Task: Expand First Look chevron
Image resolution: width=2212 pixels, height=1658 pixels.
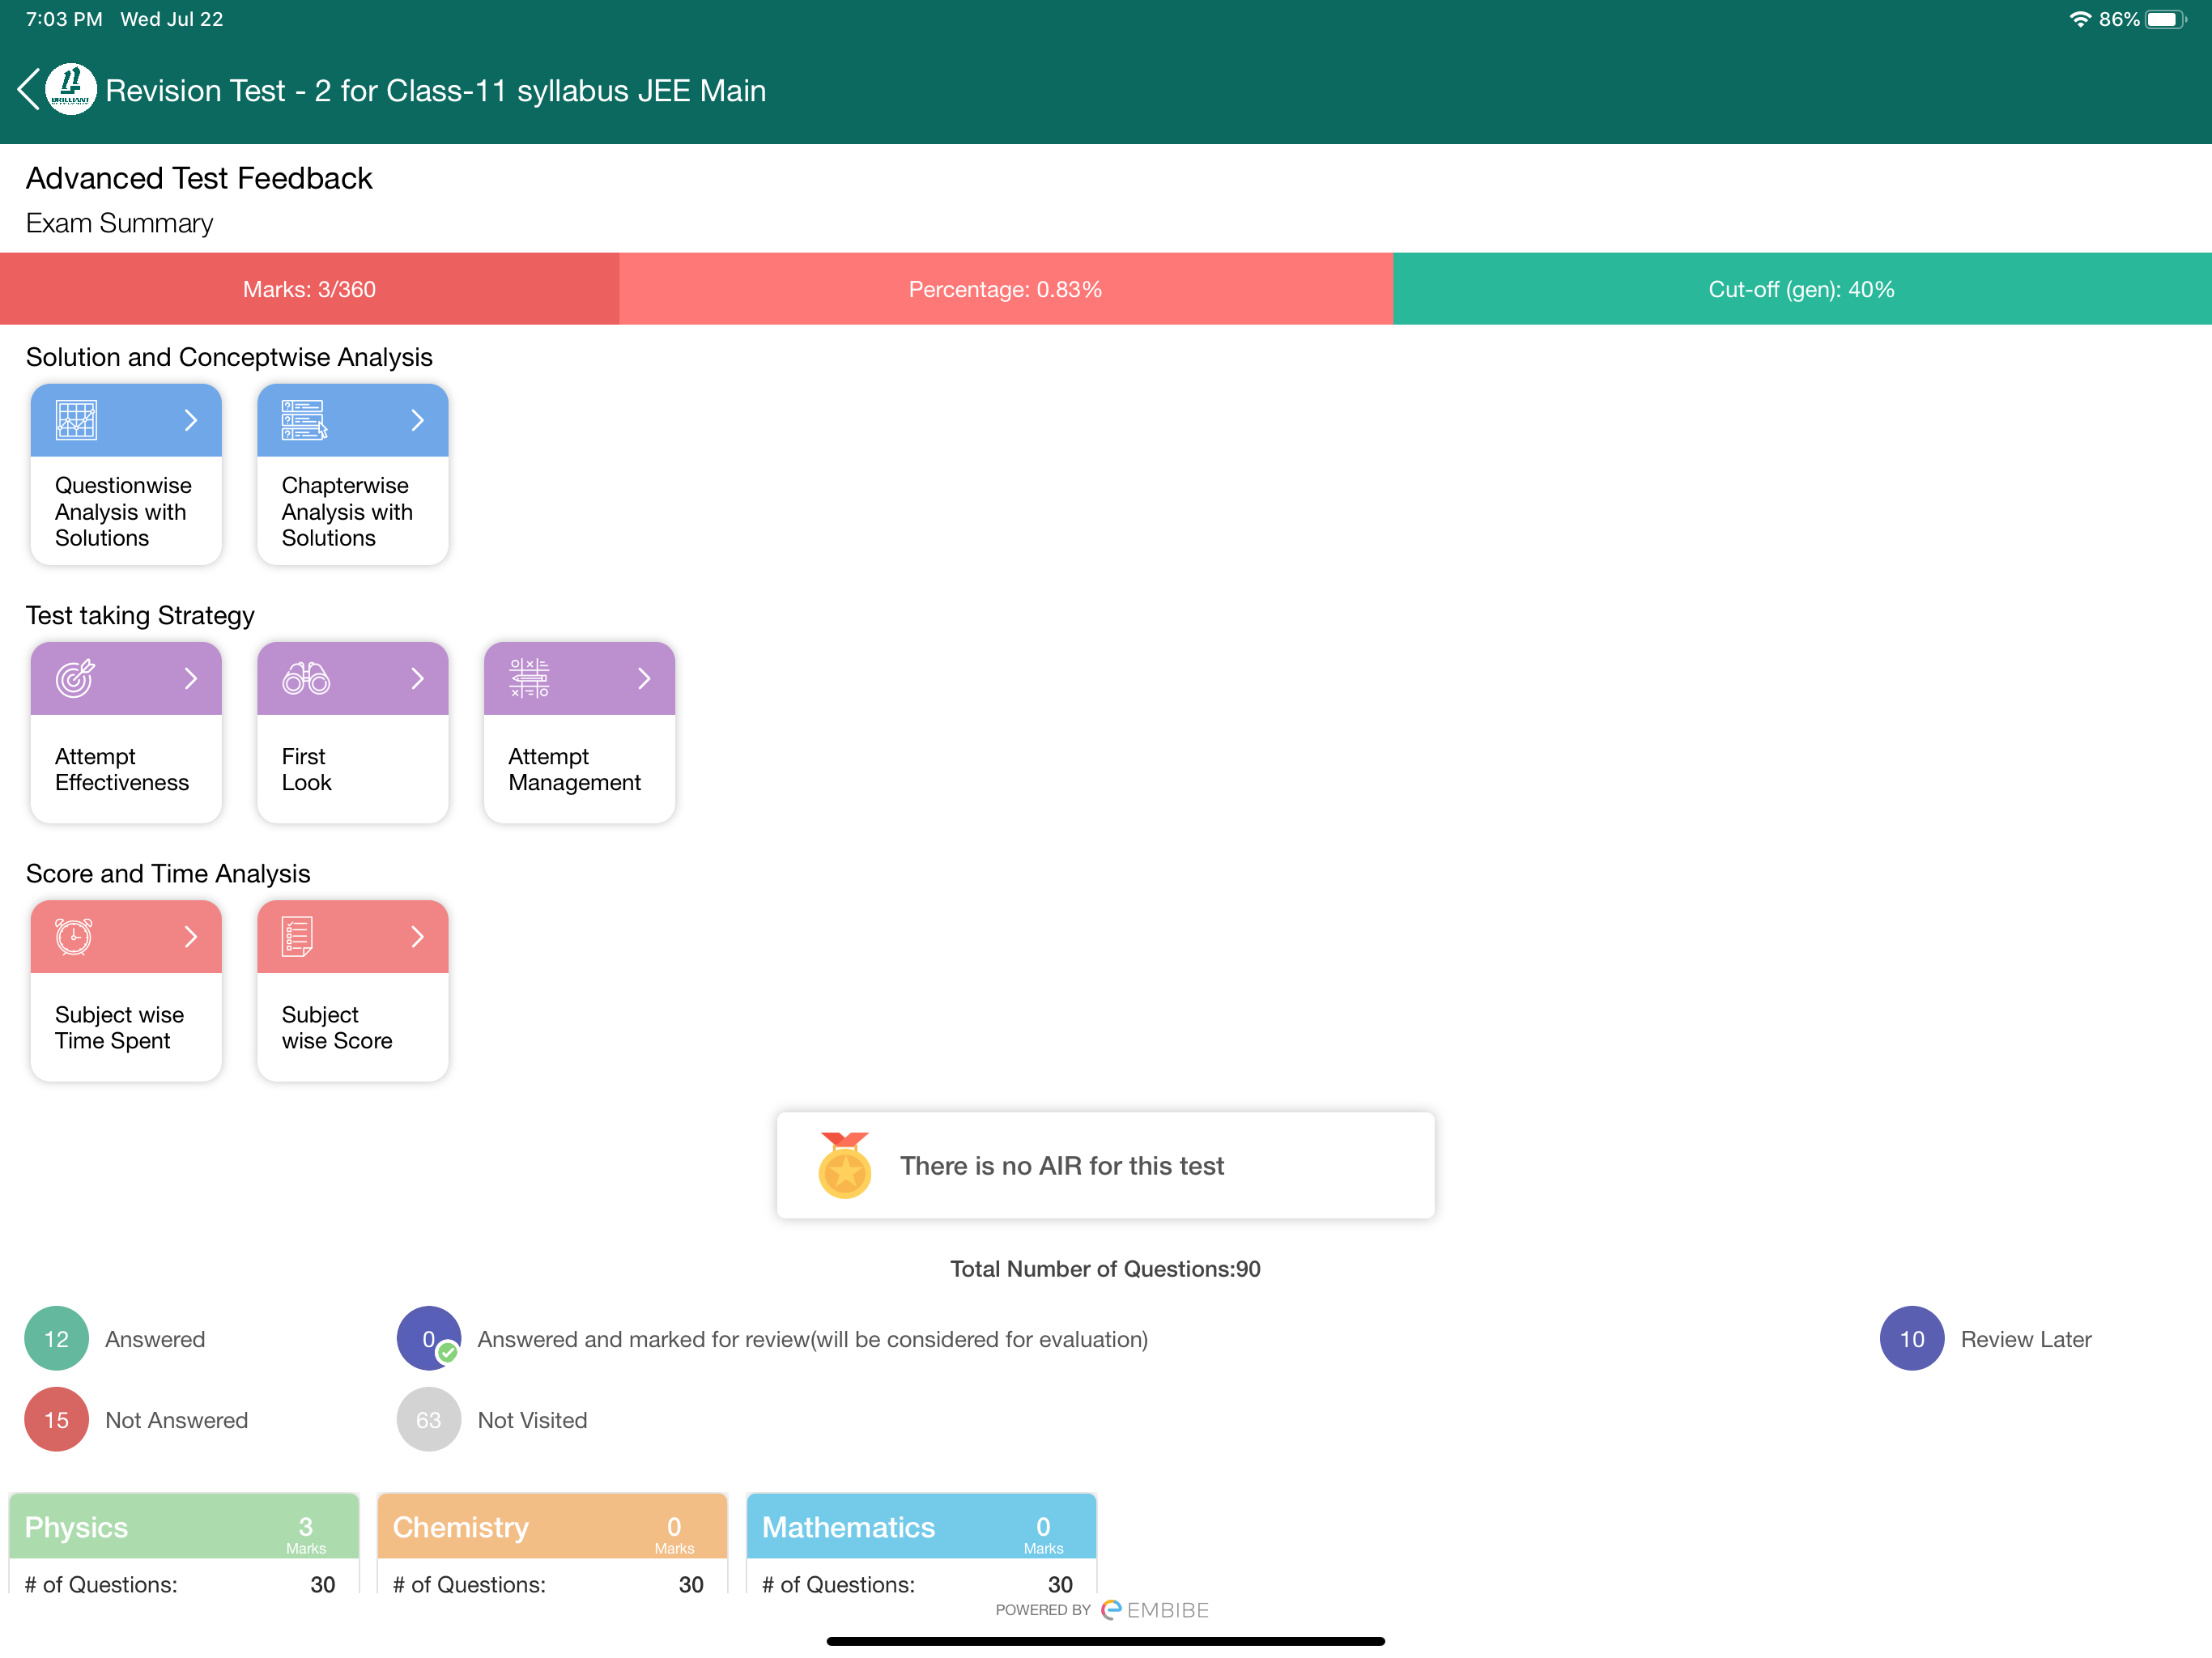Action: pos(418,678)
